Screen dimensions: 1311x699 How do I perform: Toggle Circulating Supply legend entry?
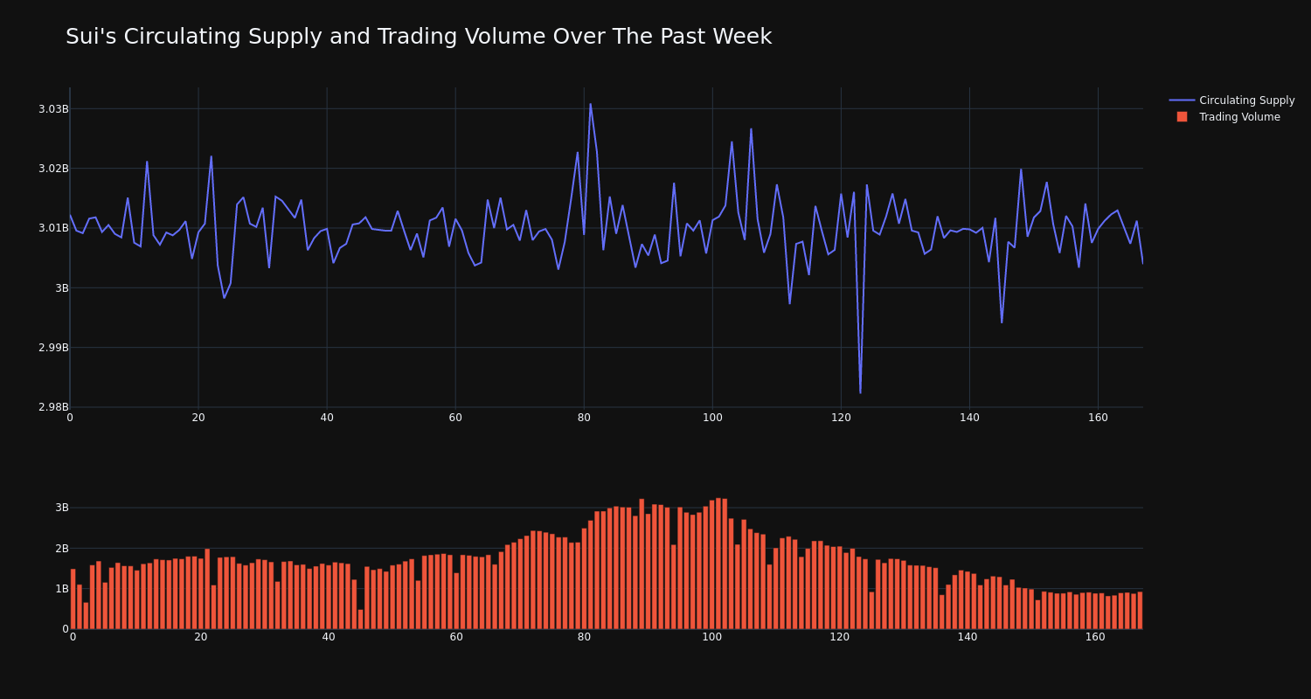[x=1232, y=100]
